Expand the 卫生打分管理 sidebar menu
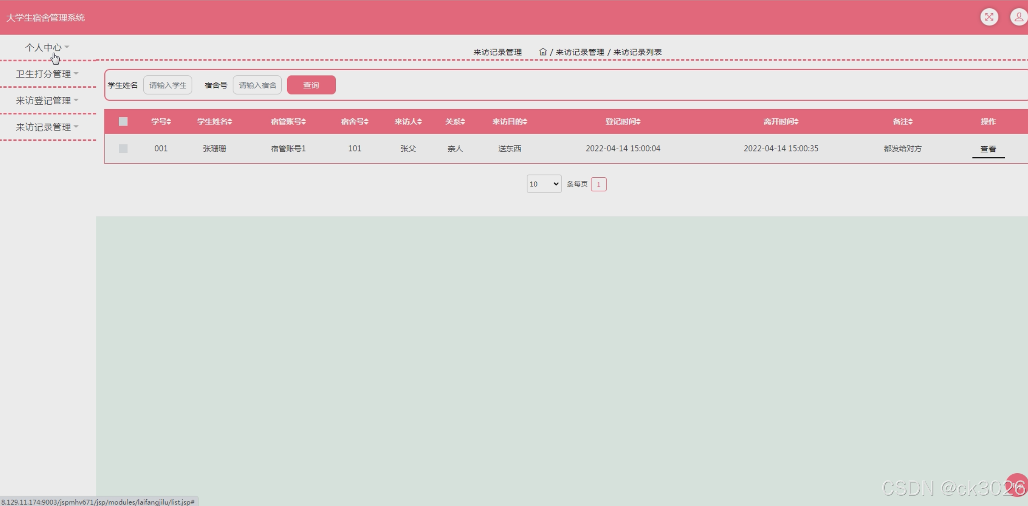 pyautogui.click(x=47, y=74)
